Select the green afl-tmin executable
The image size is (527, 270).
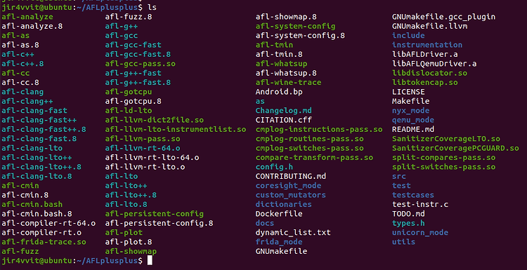click(274, 45)
